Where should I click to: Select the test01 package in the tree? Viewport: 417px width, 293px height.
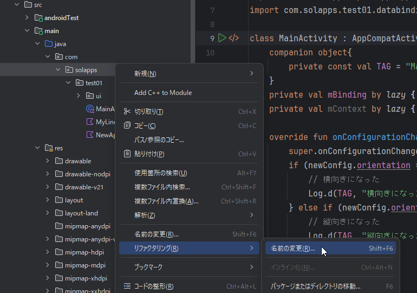point(94,83)
